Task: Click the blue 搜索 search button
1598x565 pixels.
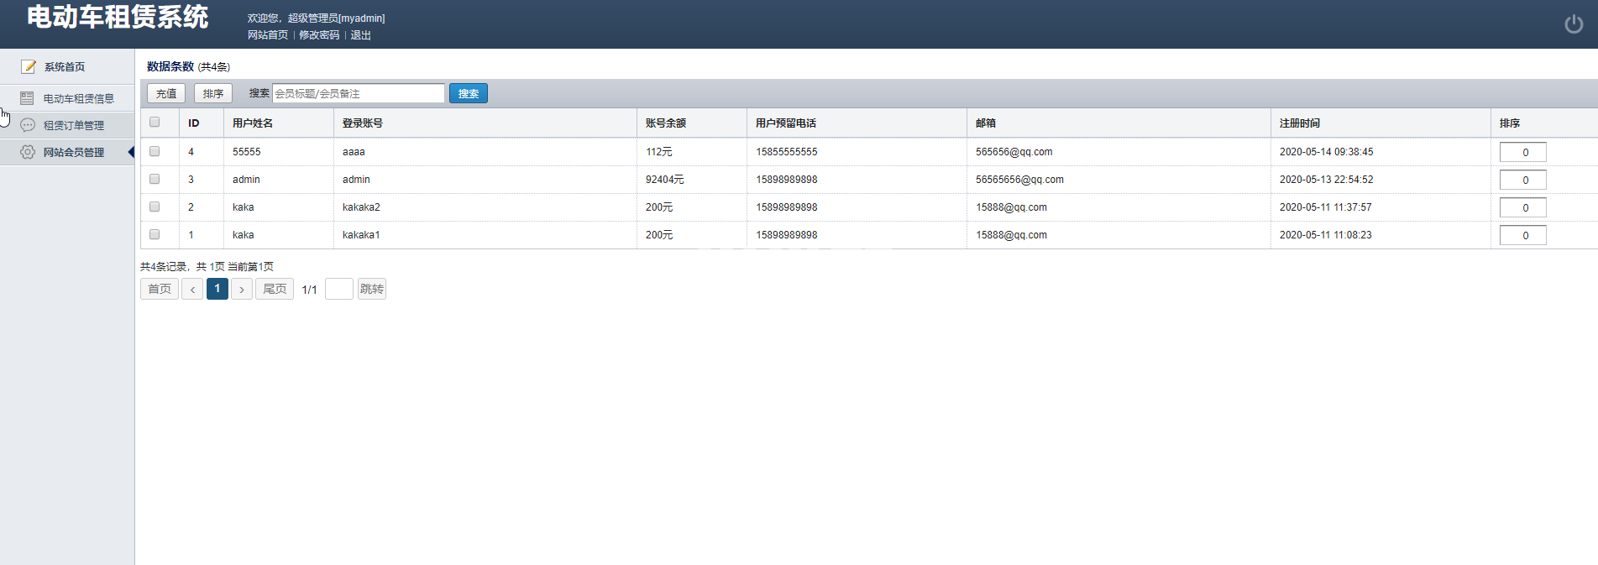Action: click(x=468, y=94)
